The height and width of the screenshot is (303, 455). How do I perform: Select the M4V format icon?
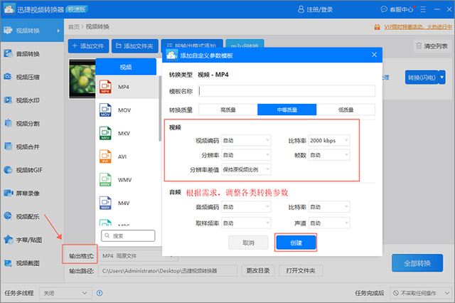coord(105,203)
